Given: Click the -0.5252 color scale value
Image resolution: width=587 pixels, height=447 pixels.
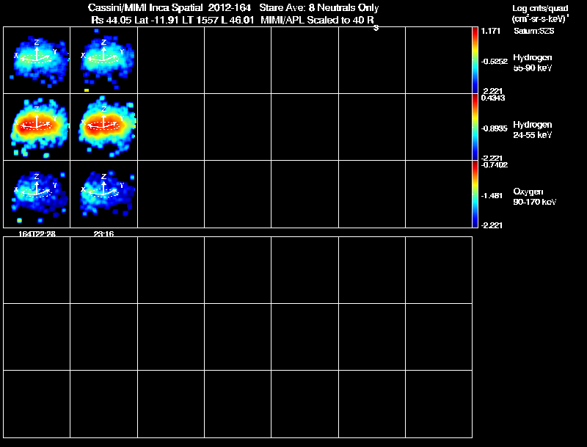Looking at the screenshot, I should (x=494, y=62).
